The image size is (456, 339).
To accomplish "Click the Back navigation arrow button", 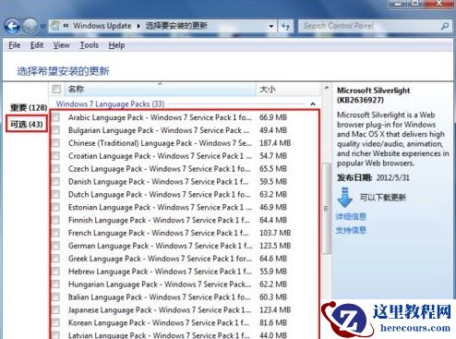I will point(12,26).
